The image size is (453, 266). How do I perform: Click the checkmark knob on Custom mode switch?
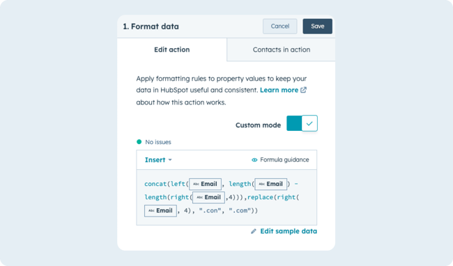tap(309, 123)
